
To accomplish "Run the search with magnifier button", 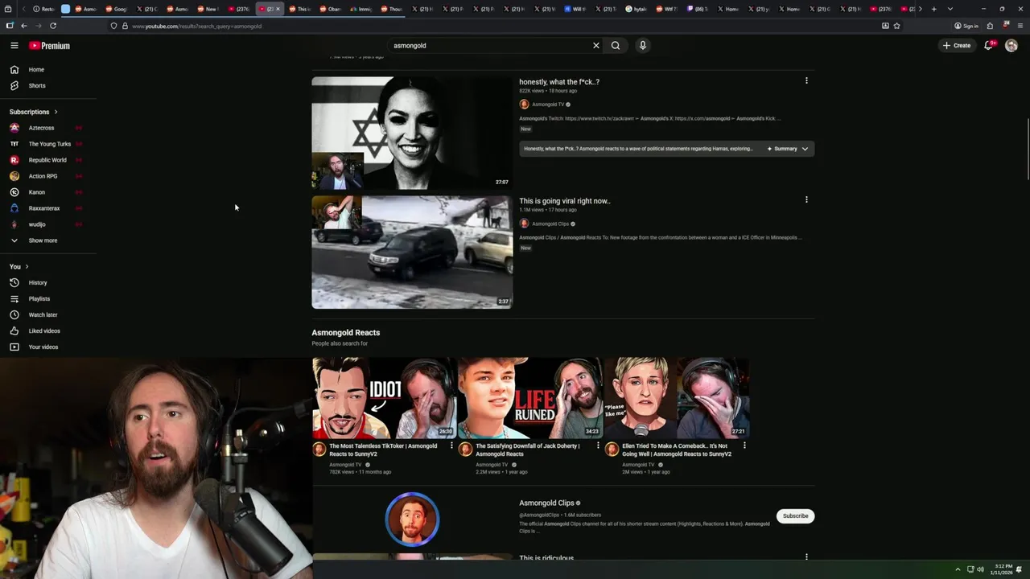I will (616, 46).
